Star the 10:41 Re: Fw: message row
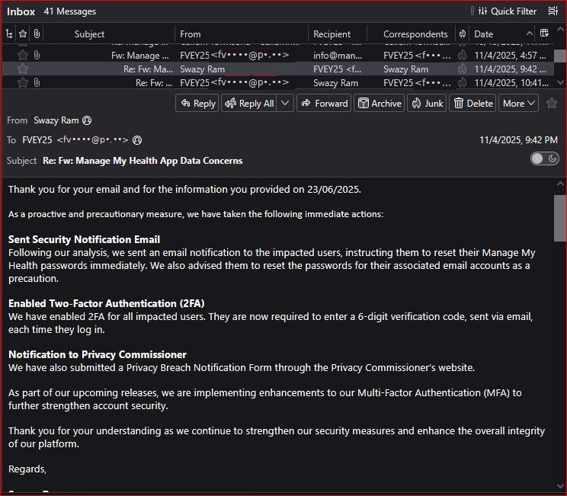 pyautogui.click(x=23, y=82)
